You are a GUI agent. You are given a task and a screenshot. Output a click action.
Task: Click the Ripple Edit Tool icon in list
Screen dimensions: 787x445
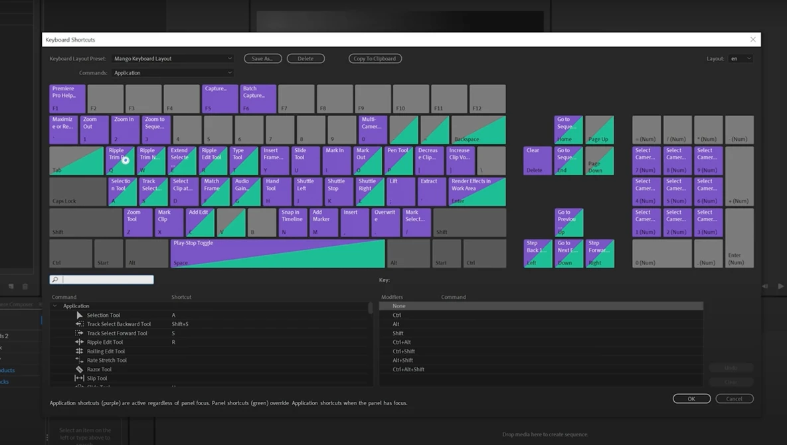(x=79, y=342)
